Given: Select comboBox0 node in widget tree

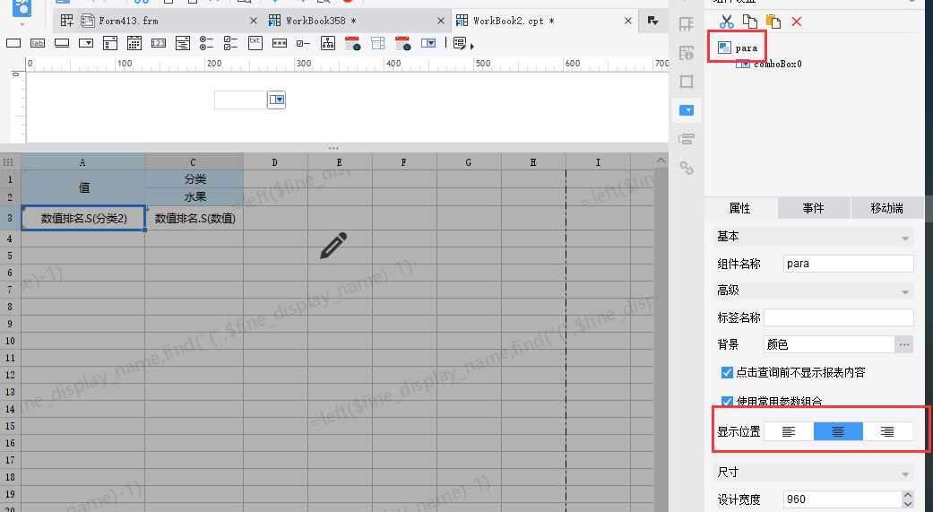Looking at the screenshot, I should 769,64.
